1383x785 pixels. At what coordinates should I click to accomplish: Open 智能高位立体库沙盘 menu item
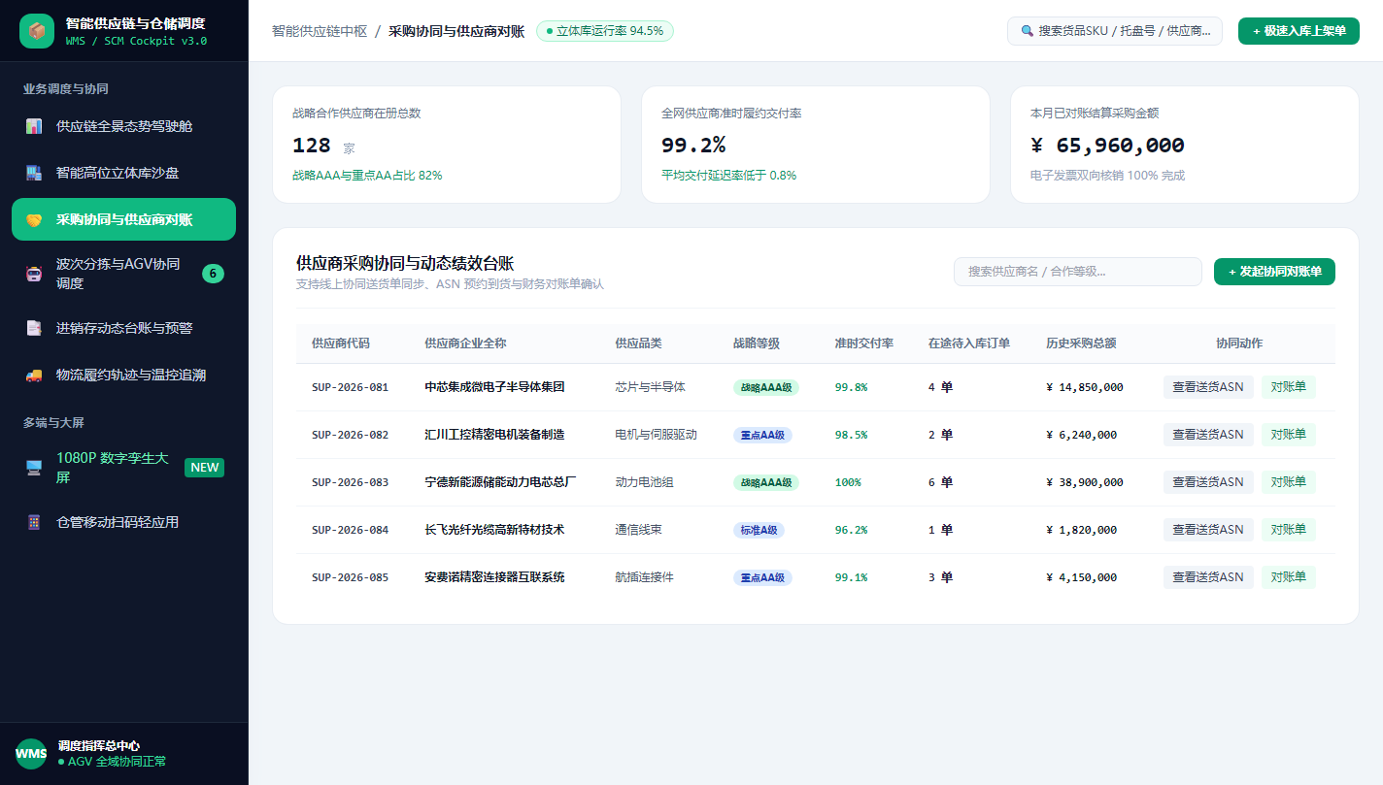pos(124,173)
